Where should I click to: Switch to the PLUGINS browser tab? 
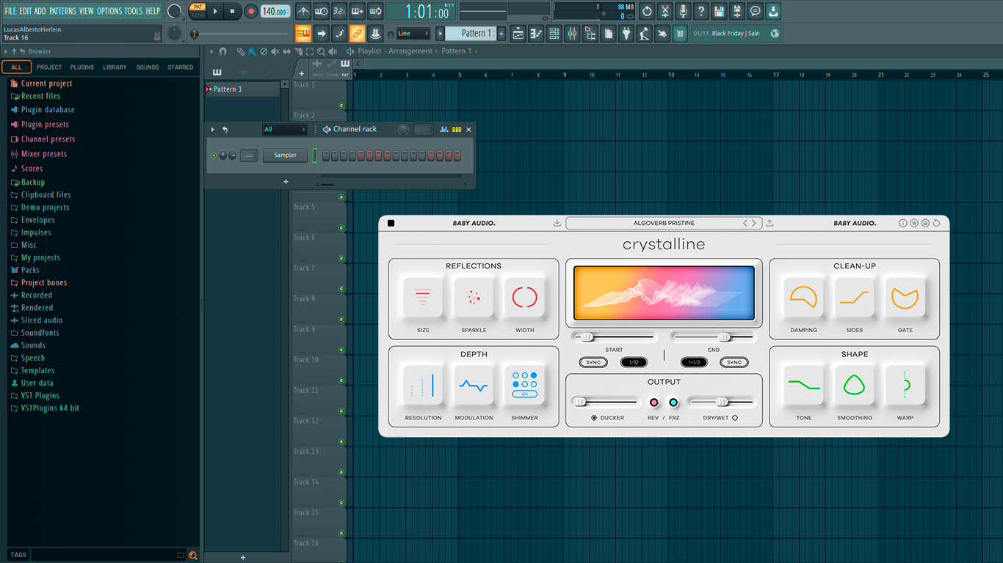pyautogui.click(x=82, y=67)
